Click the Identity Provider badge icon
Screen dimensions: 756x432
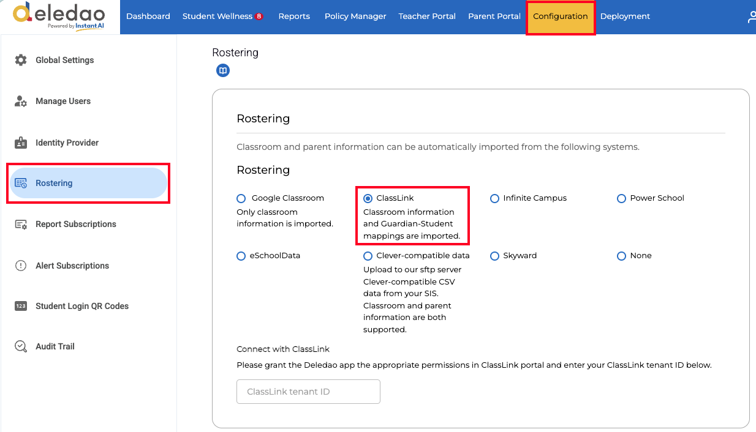click(21, 143)
